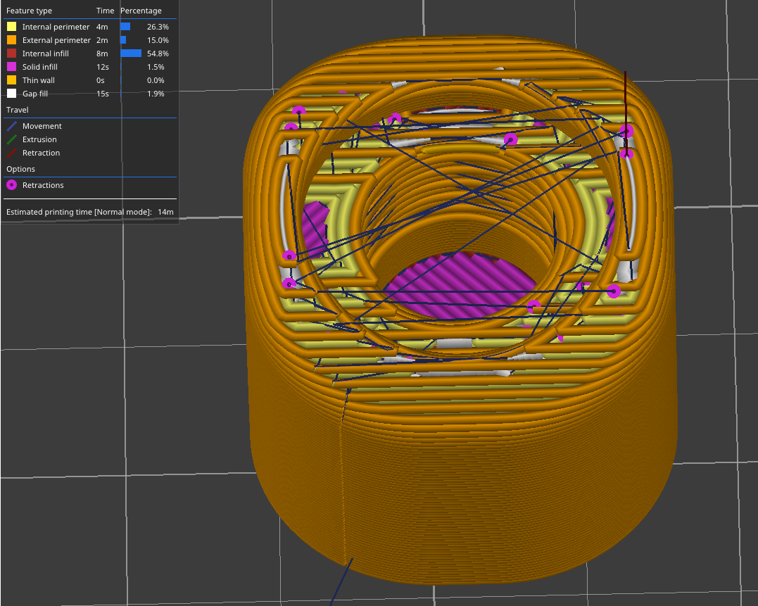Screen dimensions: 758x606
Task: Click the 8m Internal infill time
Action: point(102,53)
